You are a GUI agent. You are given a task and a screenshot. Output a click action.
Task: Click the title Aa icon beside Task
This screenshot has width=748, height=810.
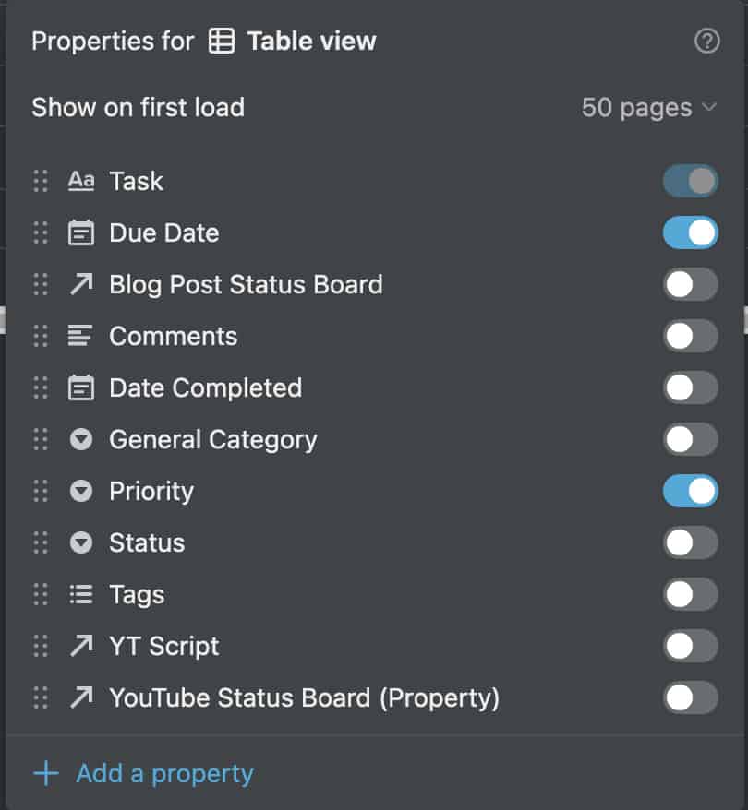[81, 181]
